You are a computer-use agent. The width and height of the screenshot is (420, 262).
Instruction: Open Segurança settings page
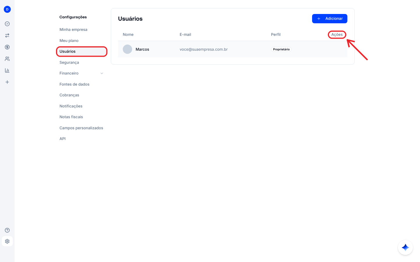[69, 63]
